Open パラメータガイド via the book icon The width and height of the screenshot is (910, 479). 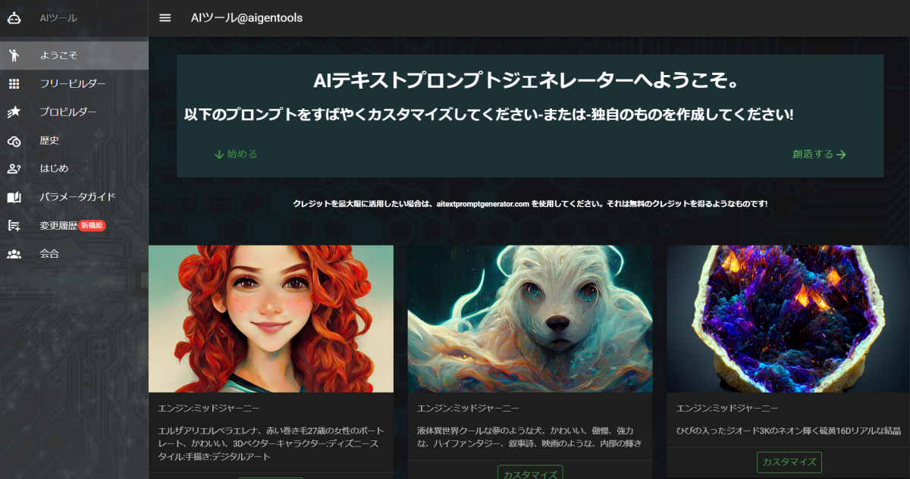coord(12,196)
